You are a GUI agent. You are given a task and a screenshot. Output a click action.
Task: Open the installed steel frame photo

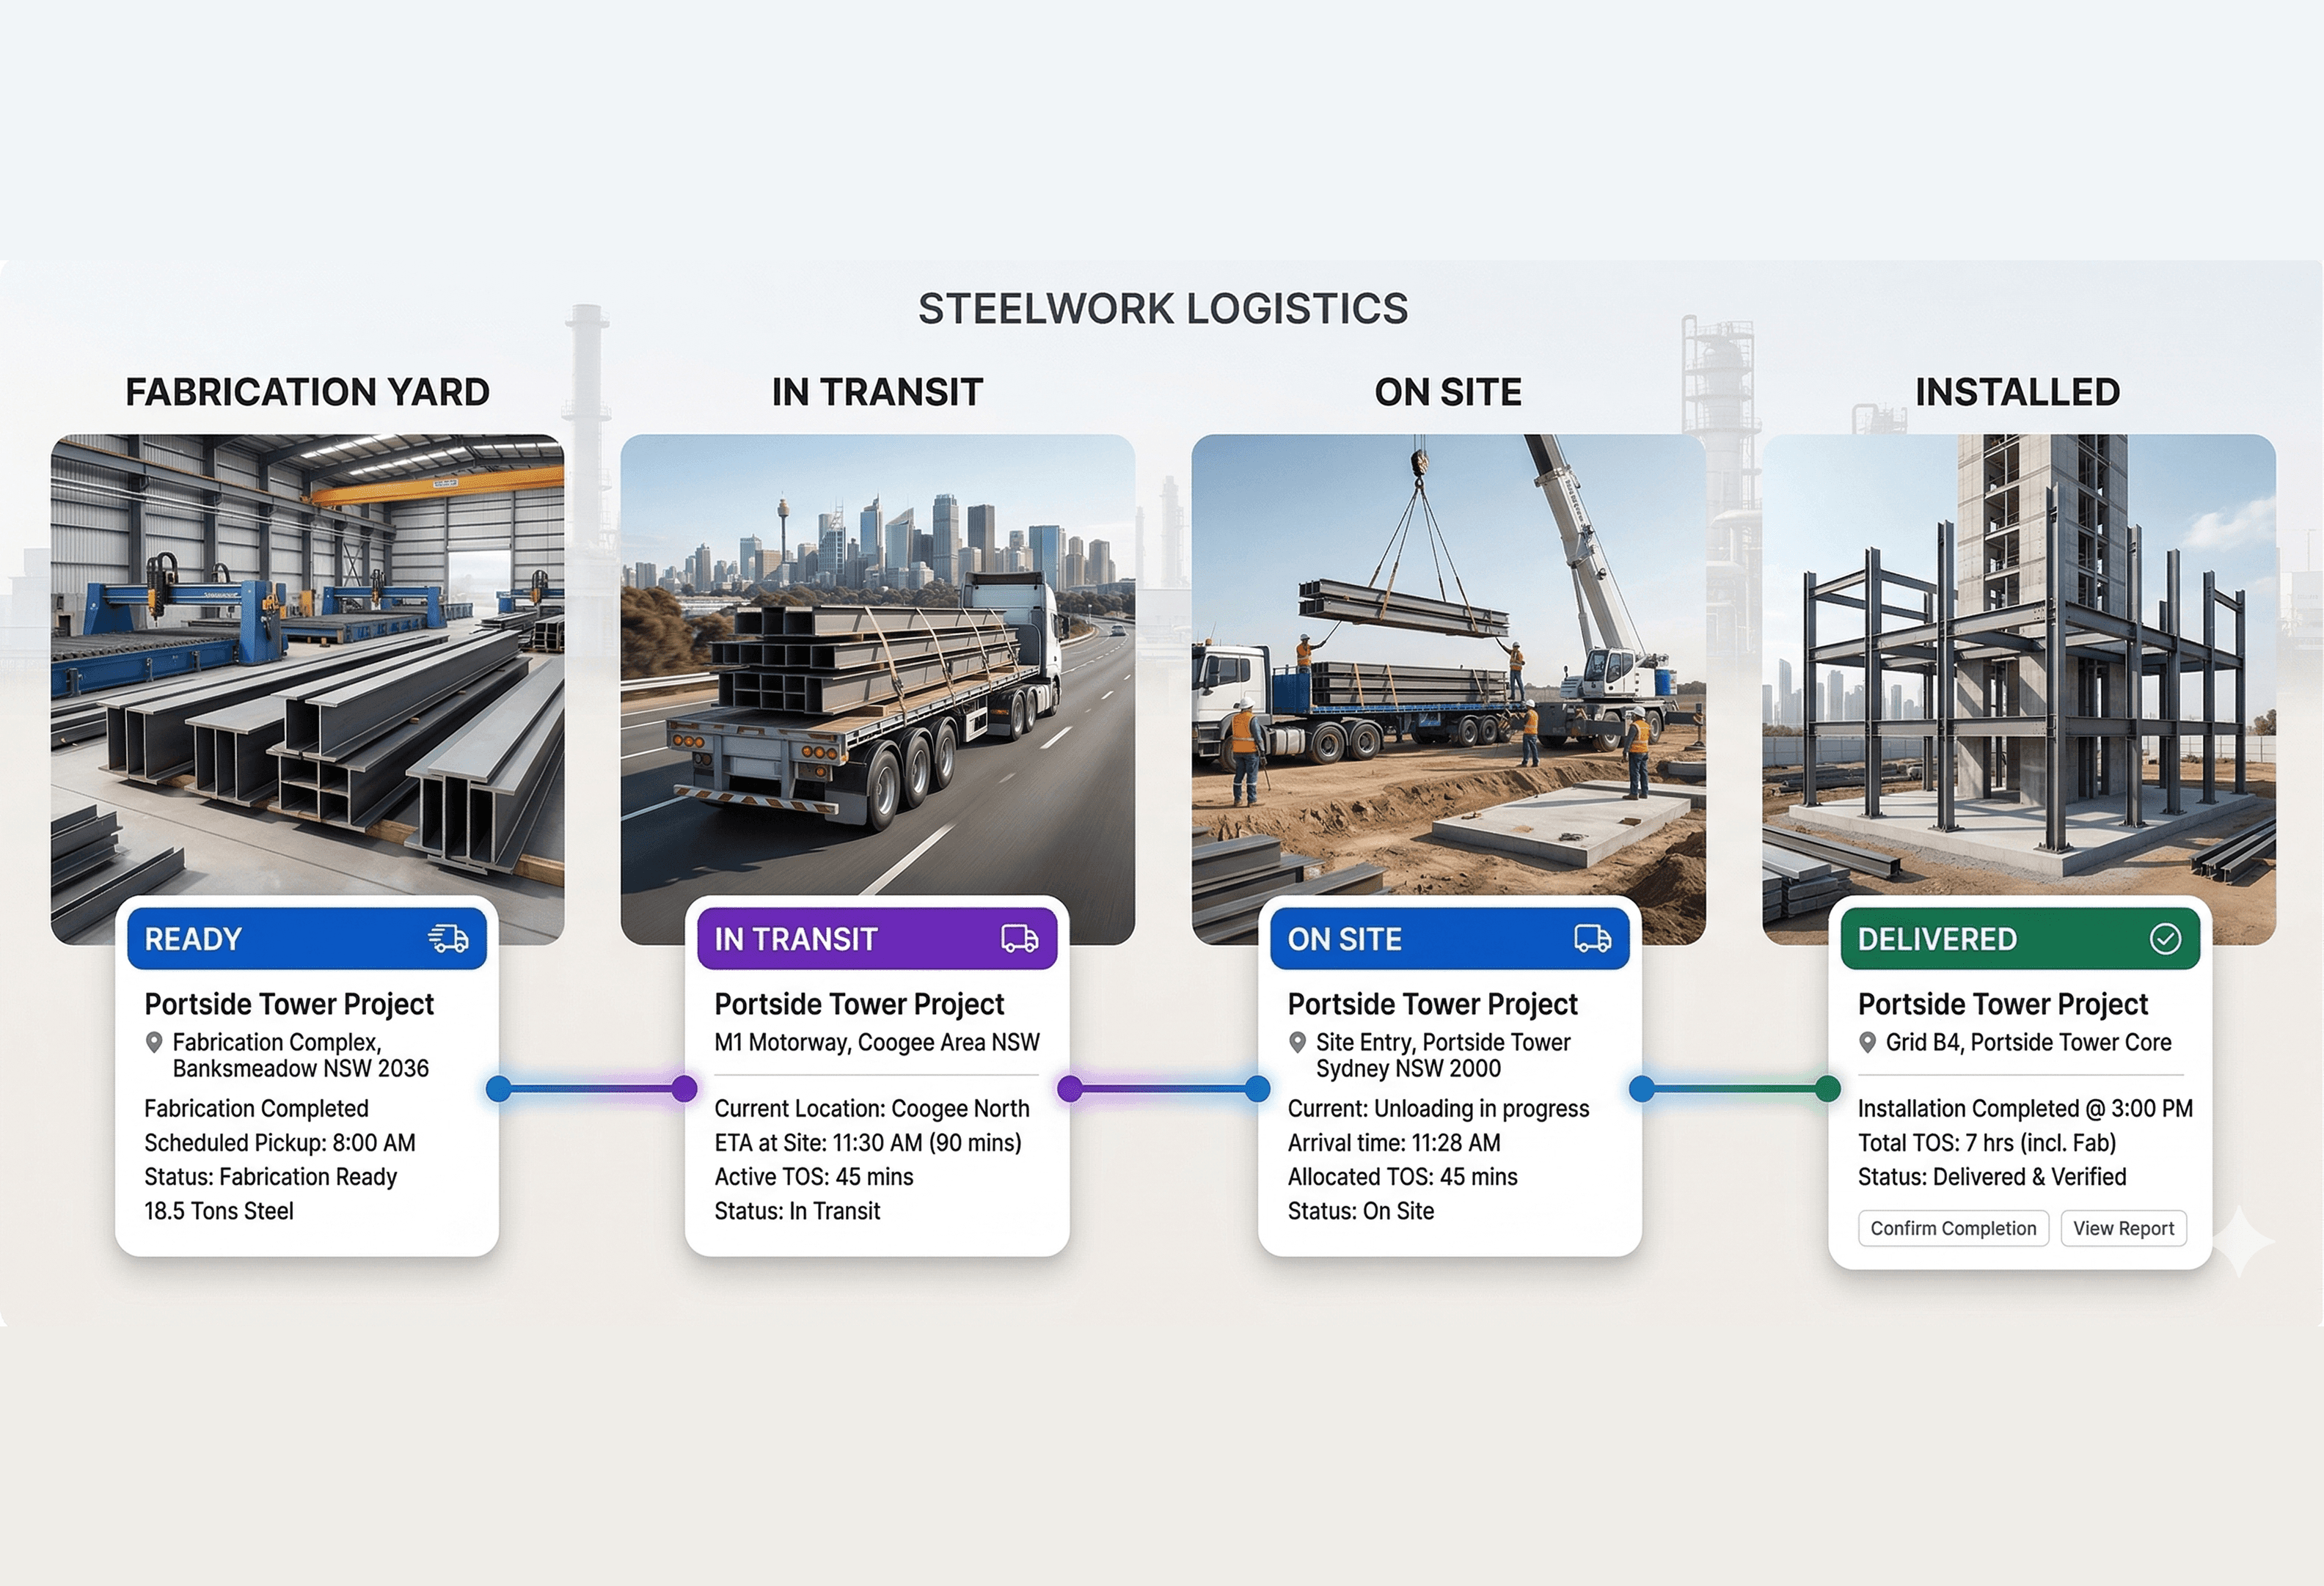[x=2018, y=660]
